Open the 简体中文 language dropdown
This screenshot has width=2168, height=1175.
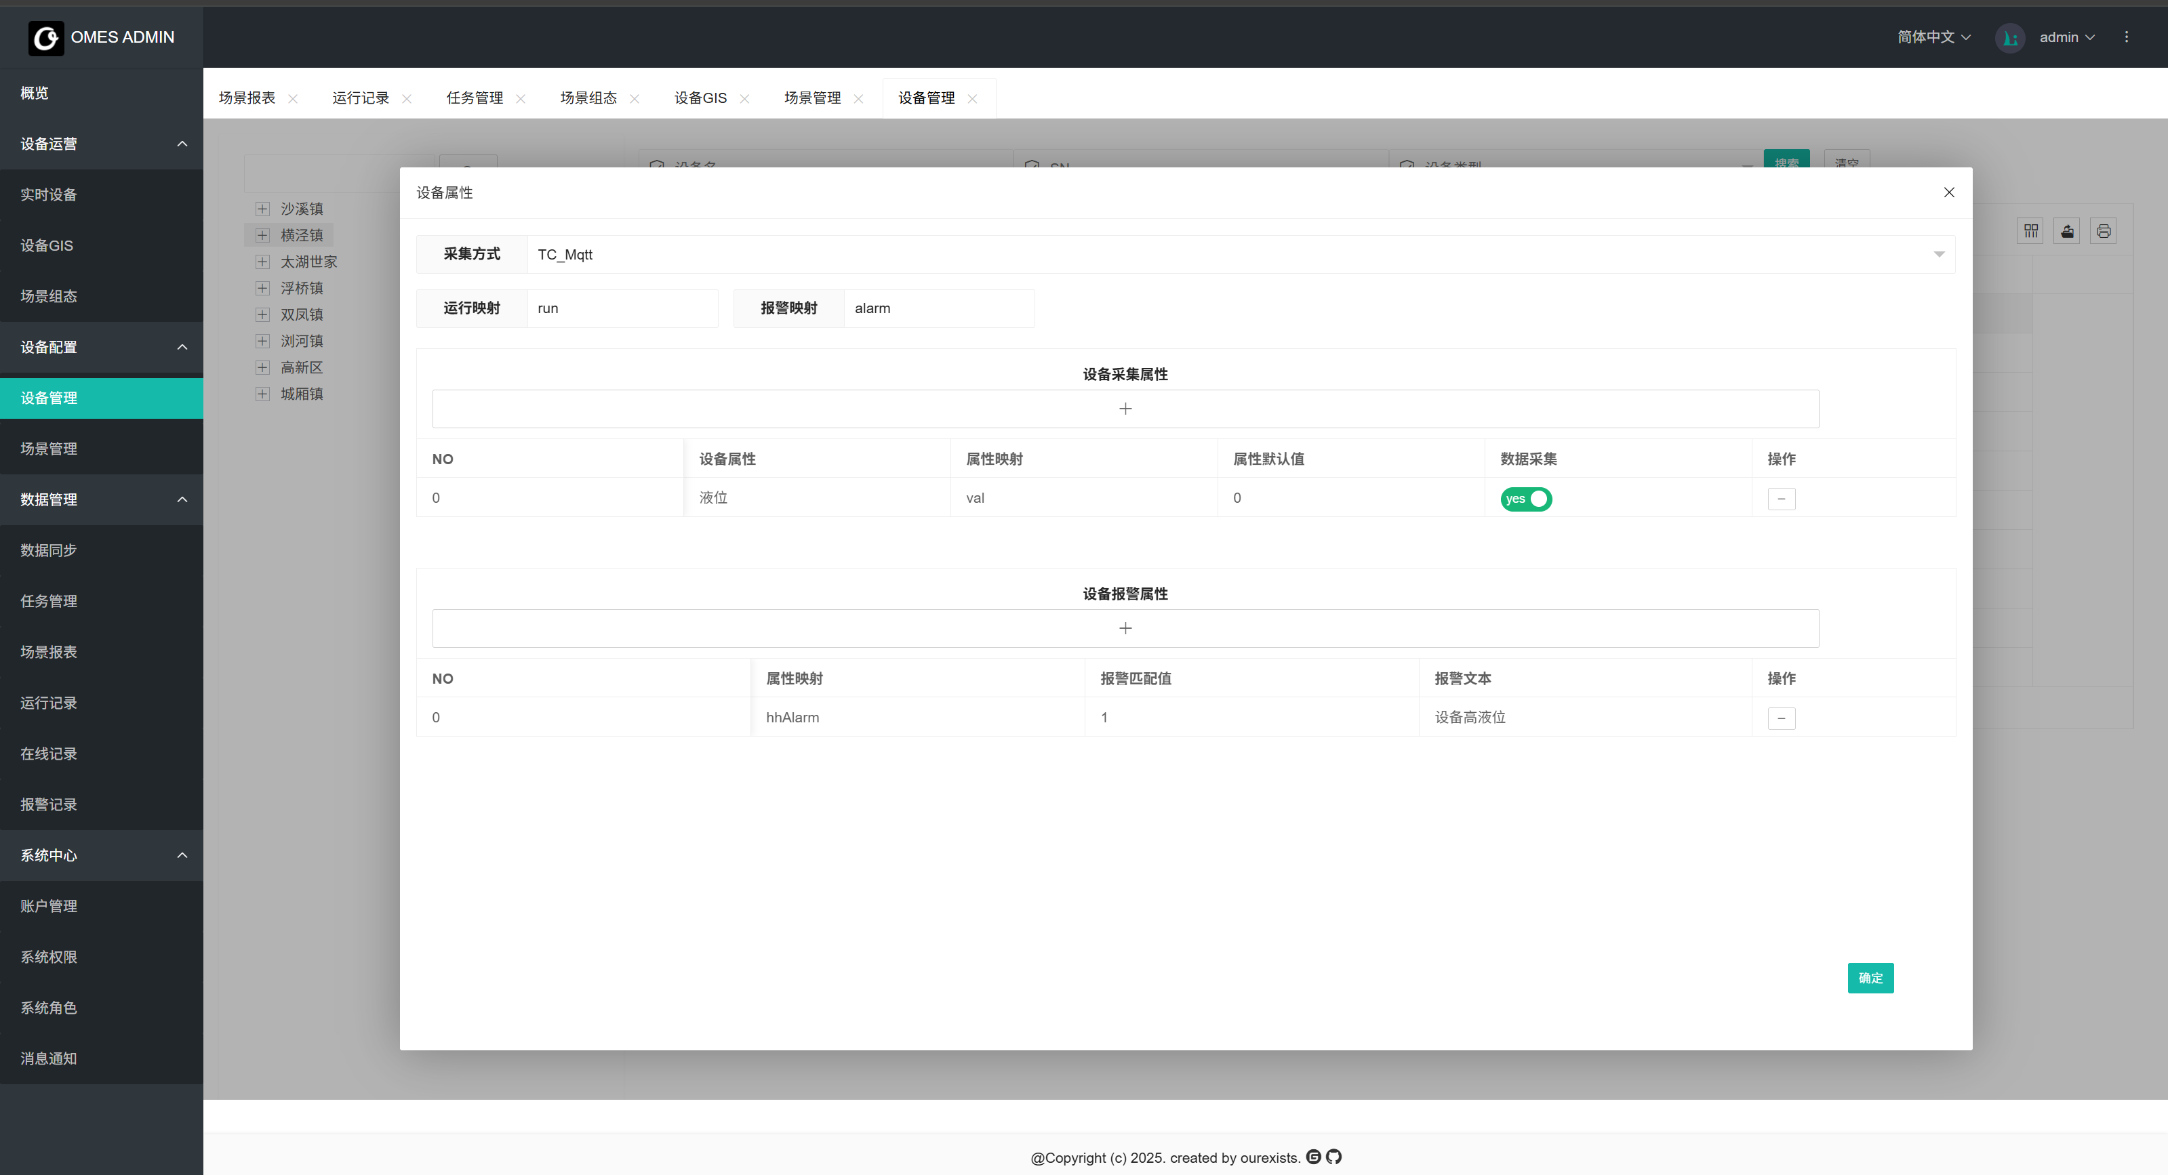[x=1933, y=37]
